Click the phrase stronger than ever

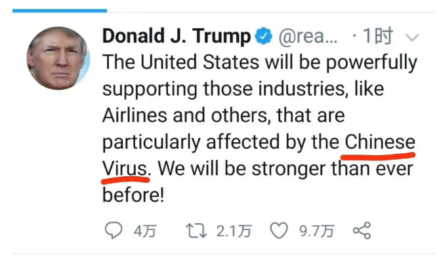(x=332, y=168)
